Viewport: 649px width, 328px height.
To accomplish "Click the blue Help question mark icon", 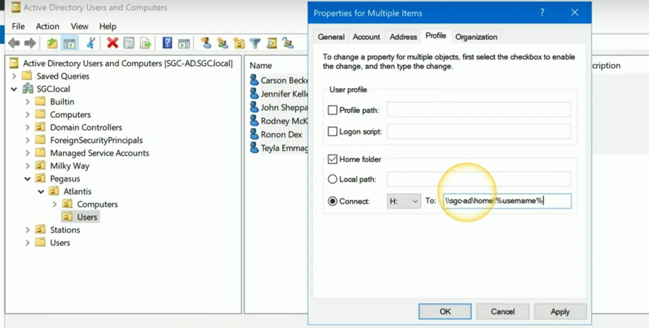I will [167, 43].
